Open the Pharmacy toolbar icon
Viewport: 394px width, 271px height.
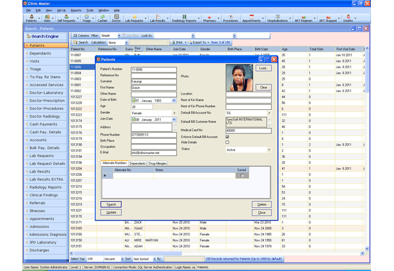209,18
